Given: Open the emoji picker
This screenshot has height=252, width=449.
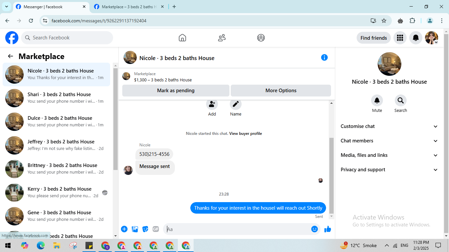Looking at the screenshot, I should click(x=315, y=229).
